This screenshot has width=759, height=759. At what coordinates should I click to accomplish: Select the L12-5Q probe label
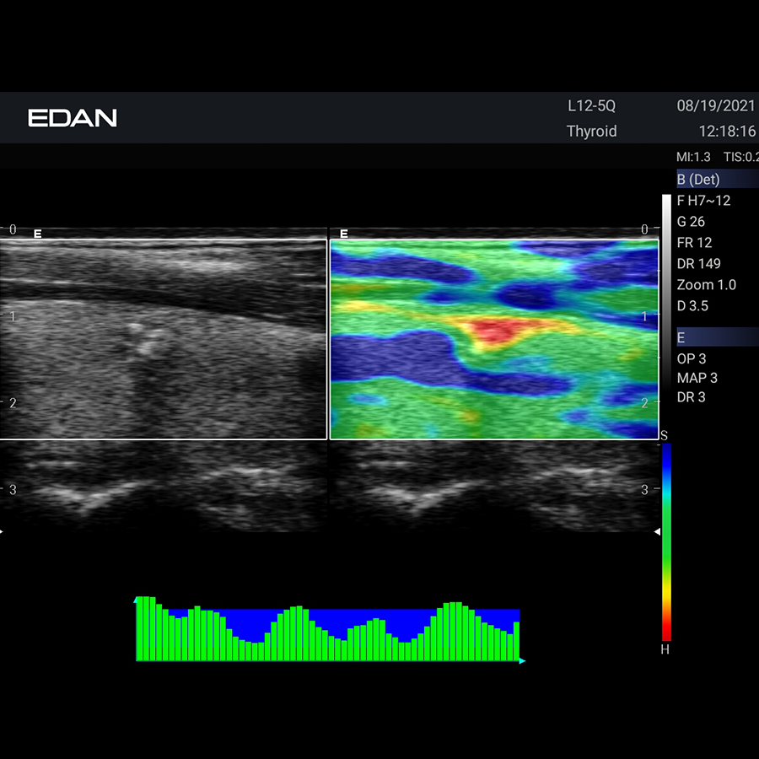[591, 106]
